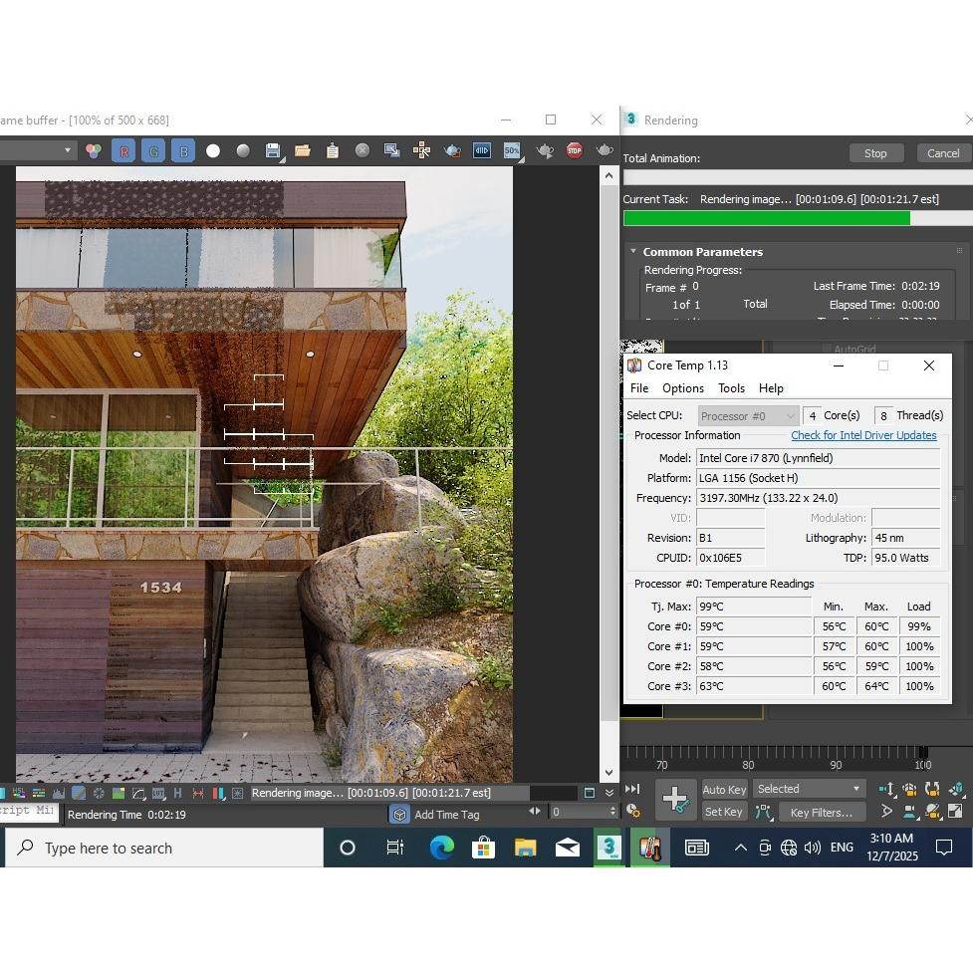Open image folder icon in frame buffer

[302, 151]
